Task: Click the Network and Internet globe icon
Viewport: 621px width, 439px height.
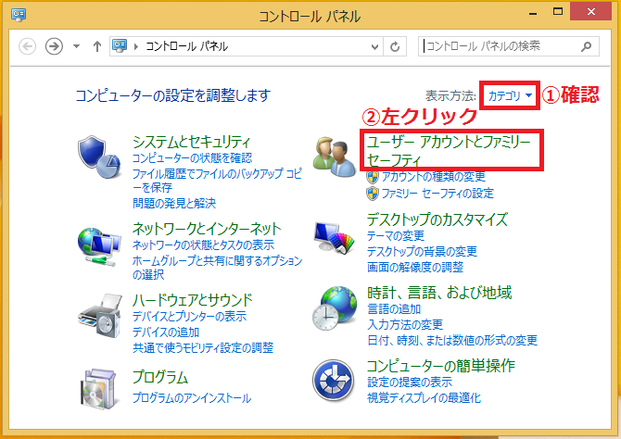Action: [99, 246]
